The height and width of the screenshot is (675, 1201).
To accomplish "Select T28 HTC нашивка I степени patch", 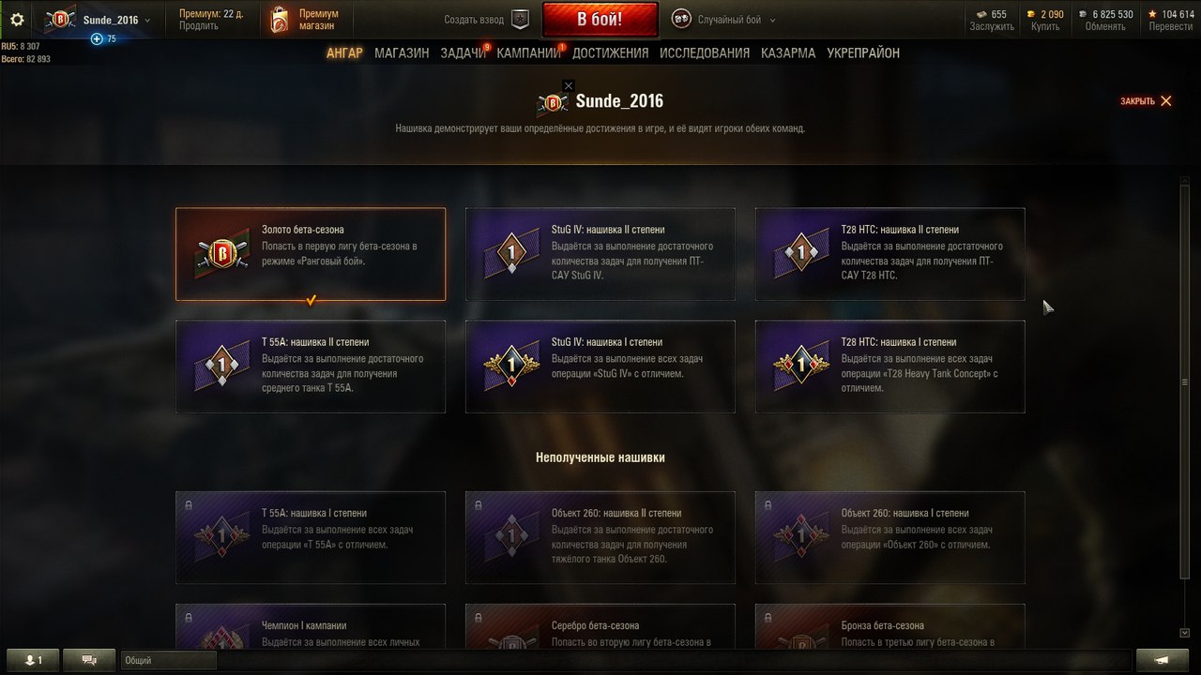I will 890,367.
